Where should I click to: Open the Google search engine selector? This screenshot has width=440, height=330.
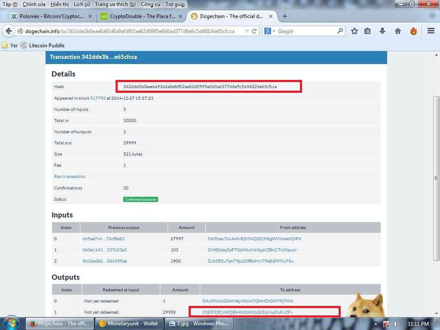[269, 31]
